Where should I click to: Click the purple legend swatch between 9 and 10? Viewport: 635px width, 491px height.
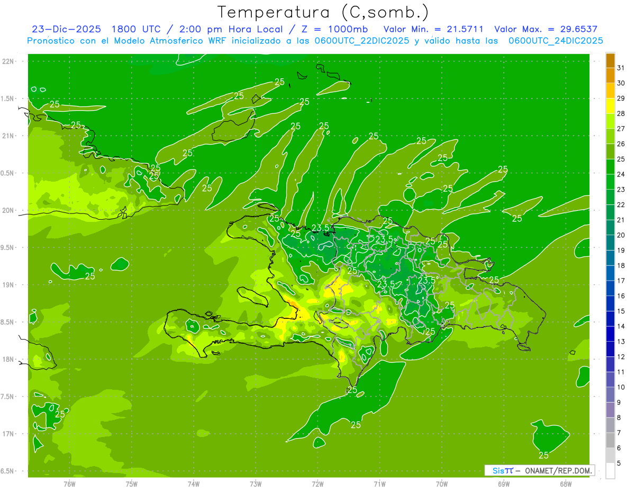tap(610, 395)
